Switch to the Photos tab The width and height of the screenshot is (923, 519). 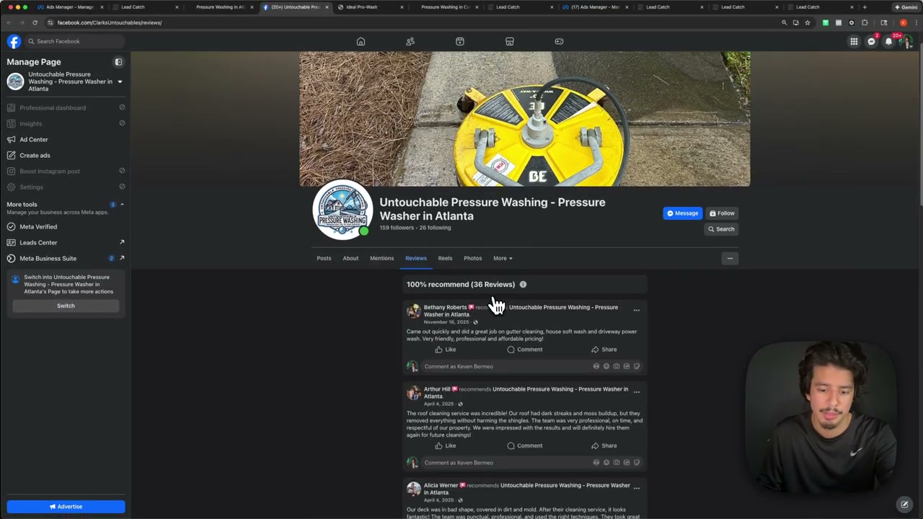[x=473, y=258]
